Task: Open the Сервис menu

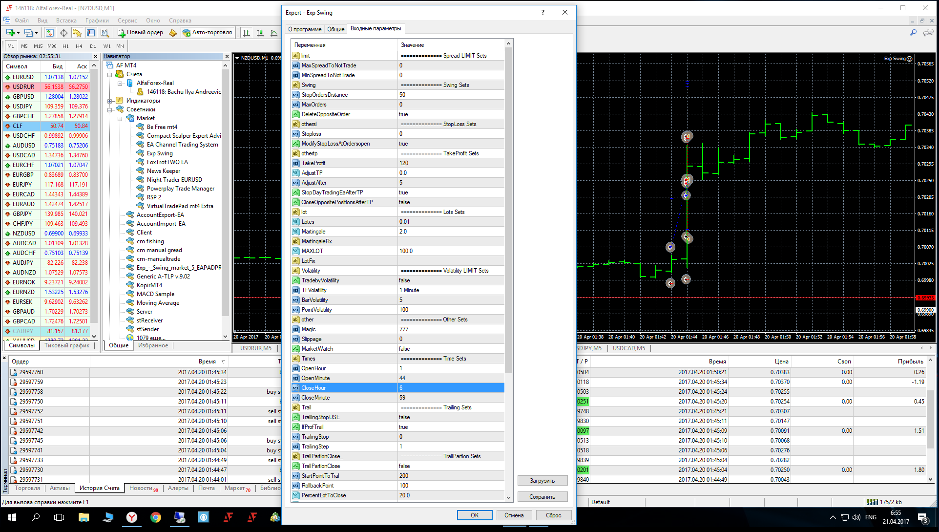Action: point(127,21)
